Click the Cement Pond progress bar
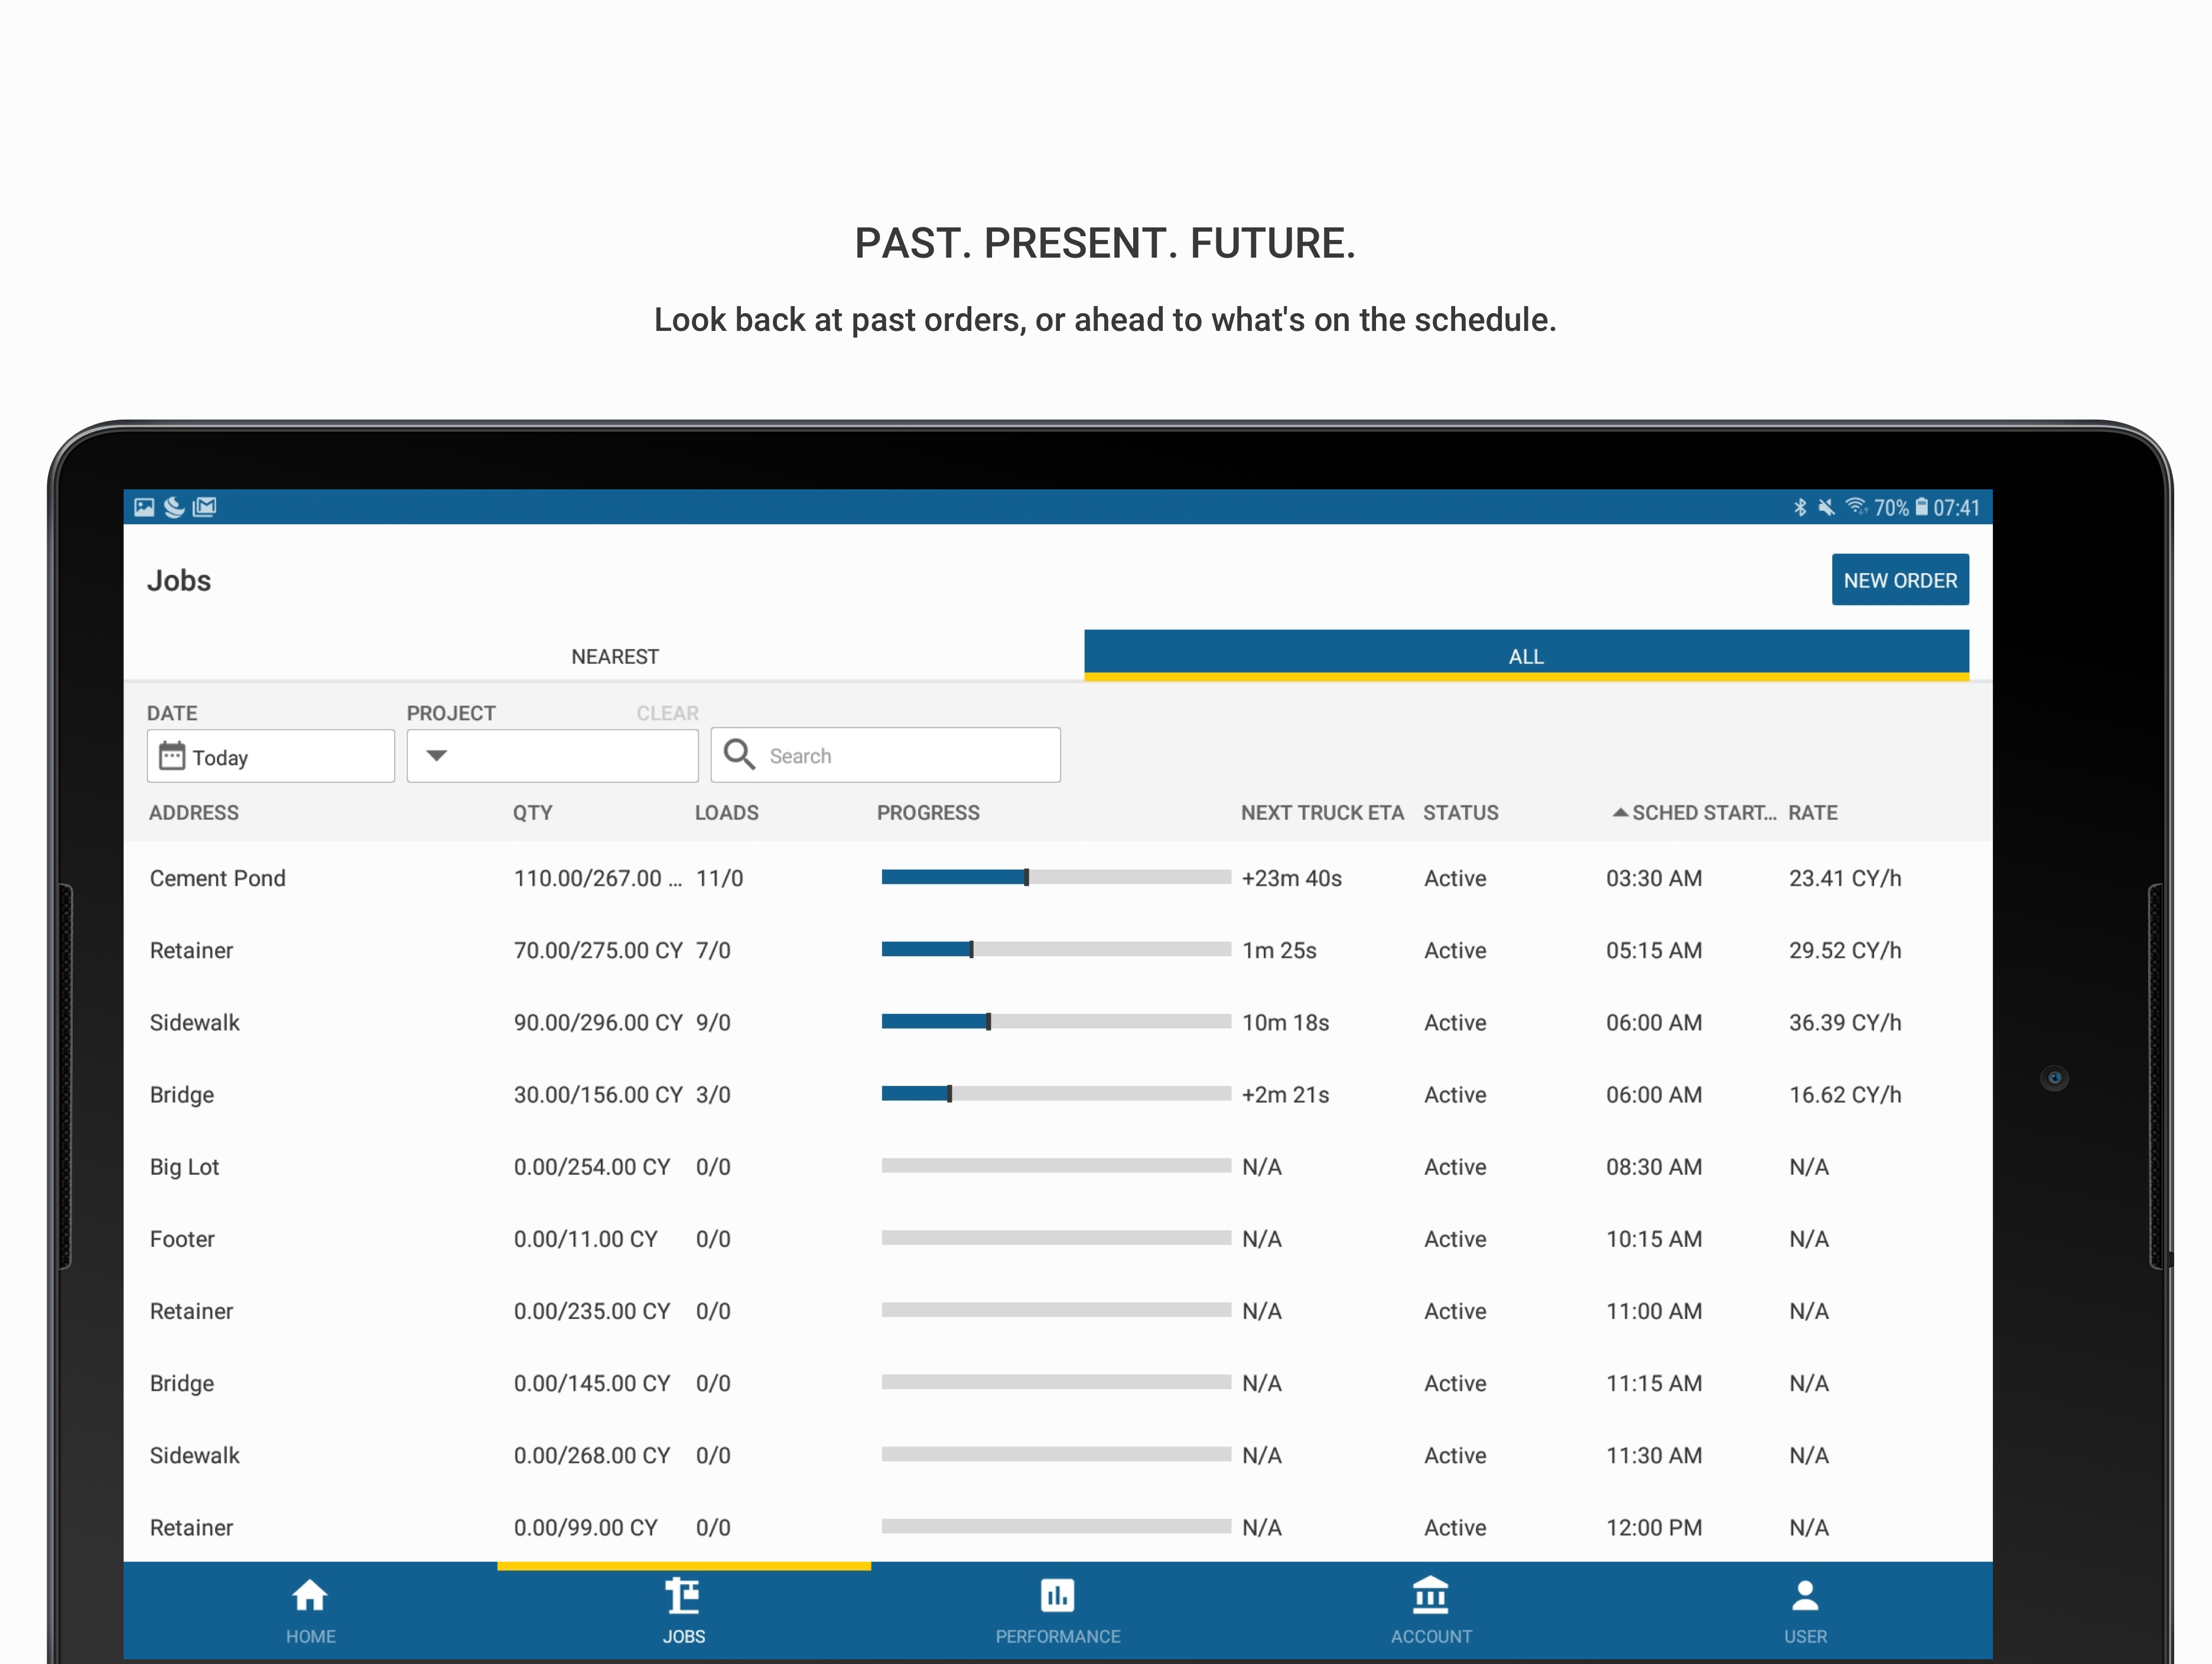The width and height of the screenshot is (2212, 1664). pos(1055,878)
